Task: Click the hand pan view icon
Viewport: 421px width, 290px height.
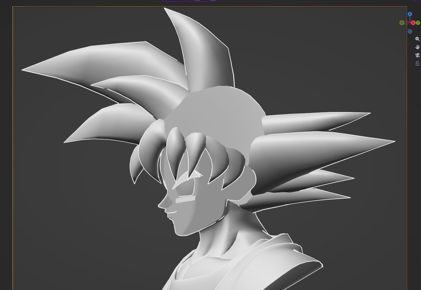Action: [x=417, y=47]
